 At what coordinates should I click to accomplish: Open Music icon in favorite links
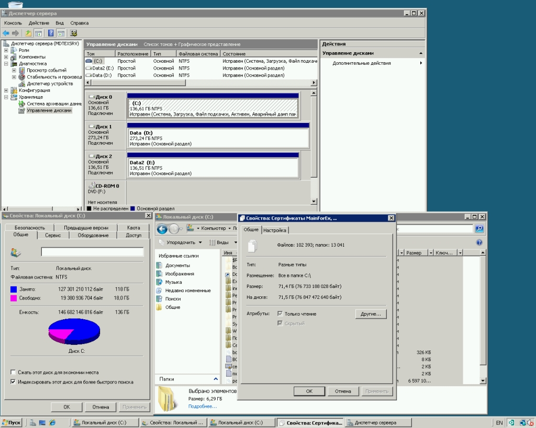159,282
